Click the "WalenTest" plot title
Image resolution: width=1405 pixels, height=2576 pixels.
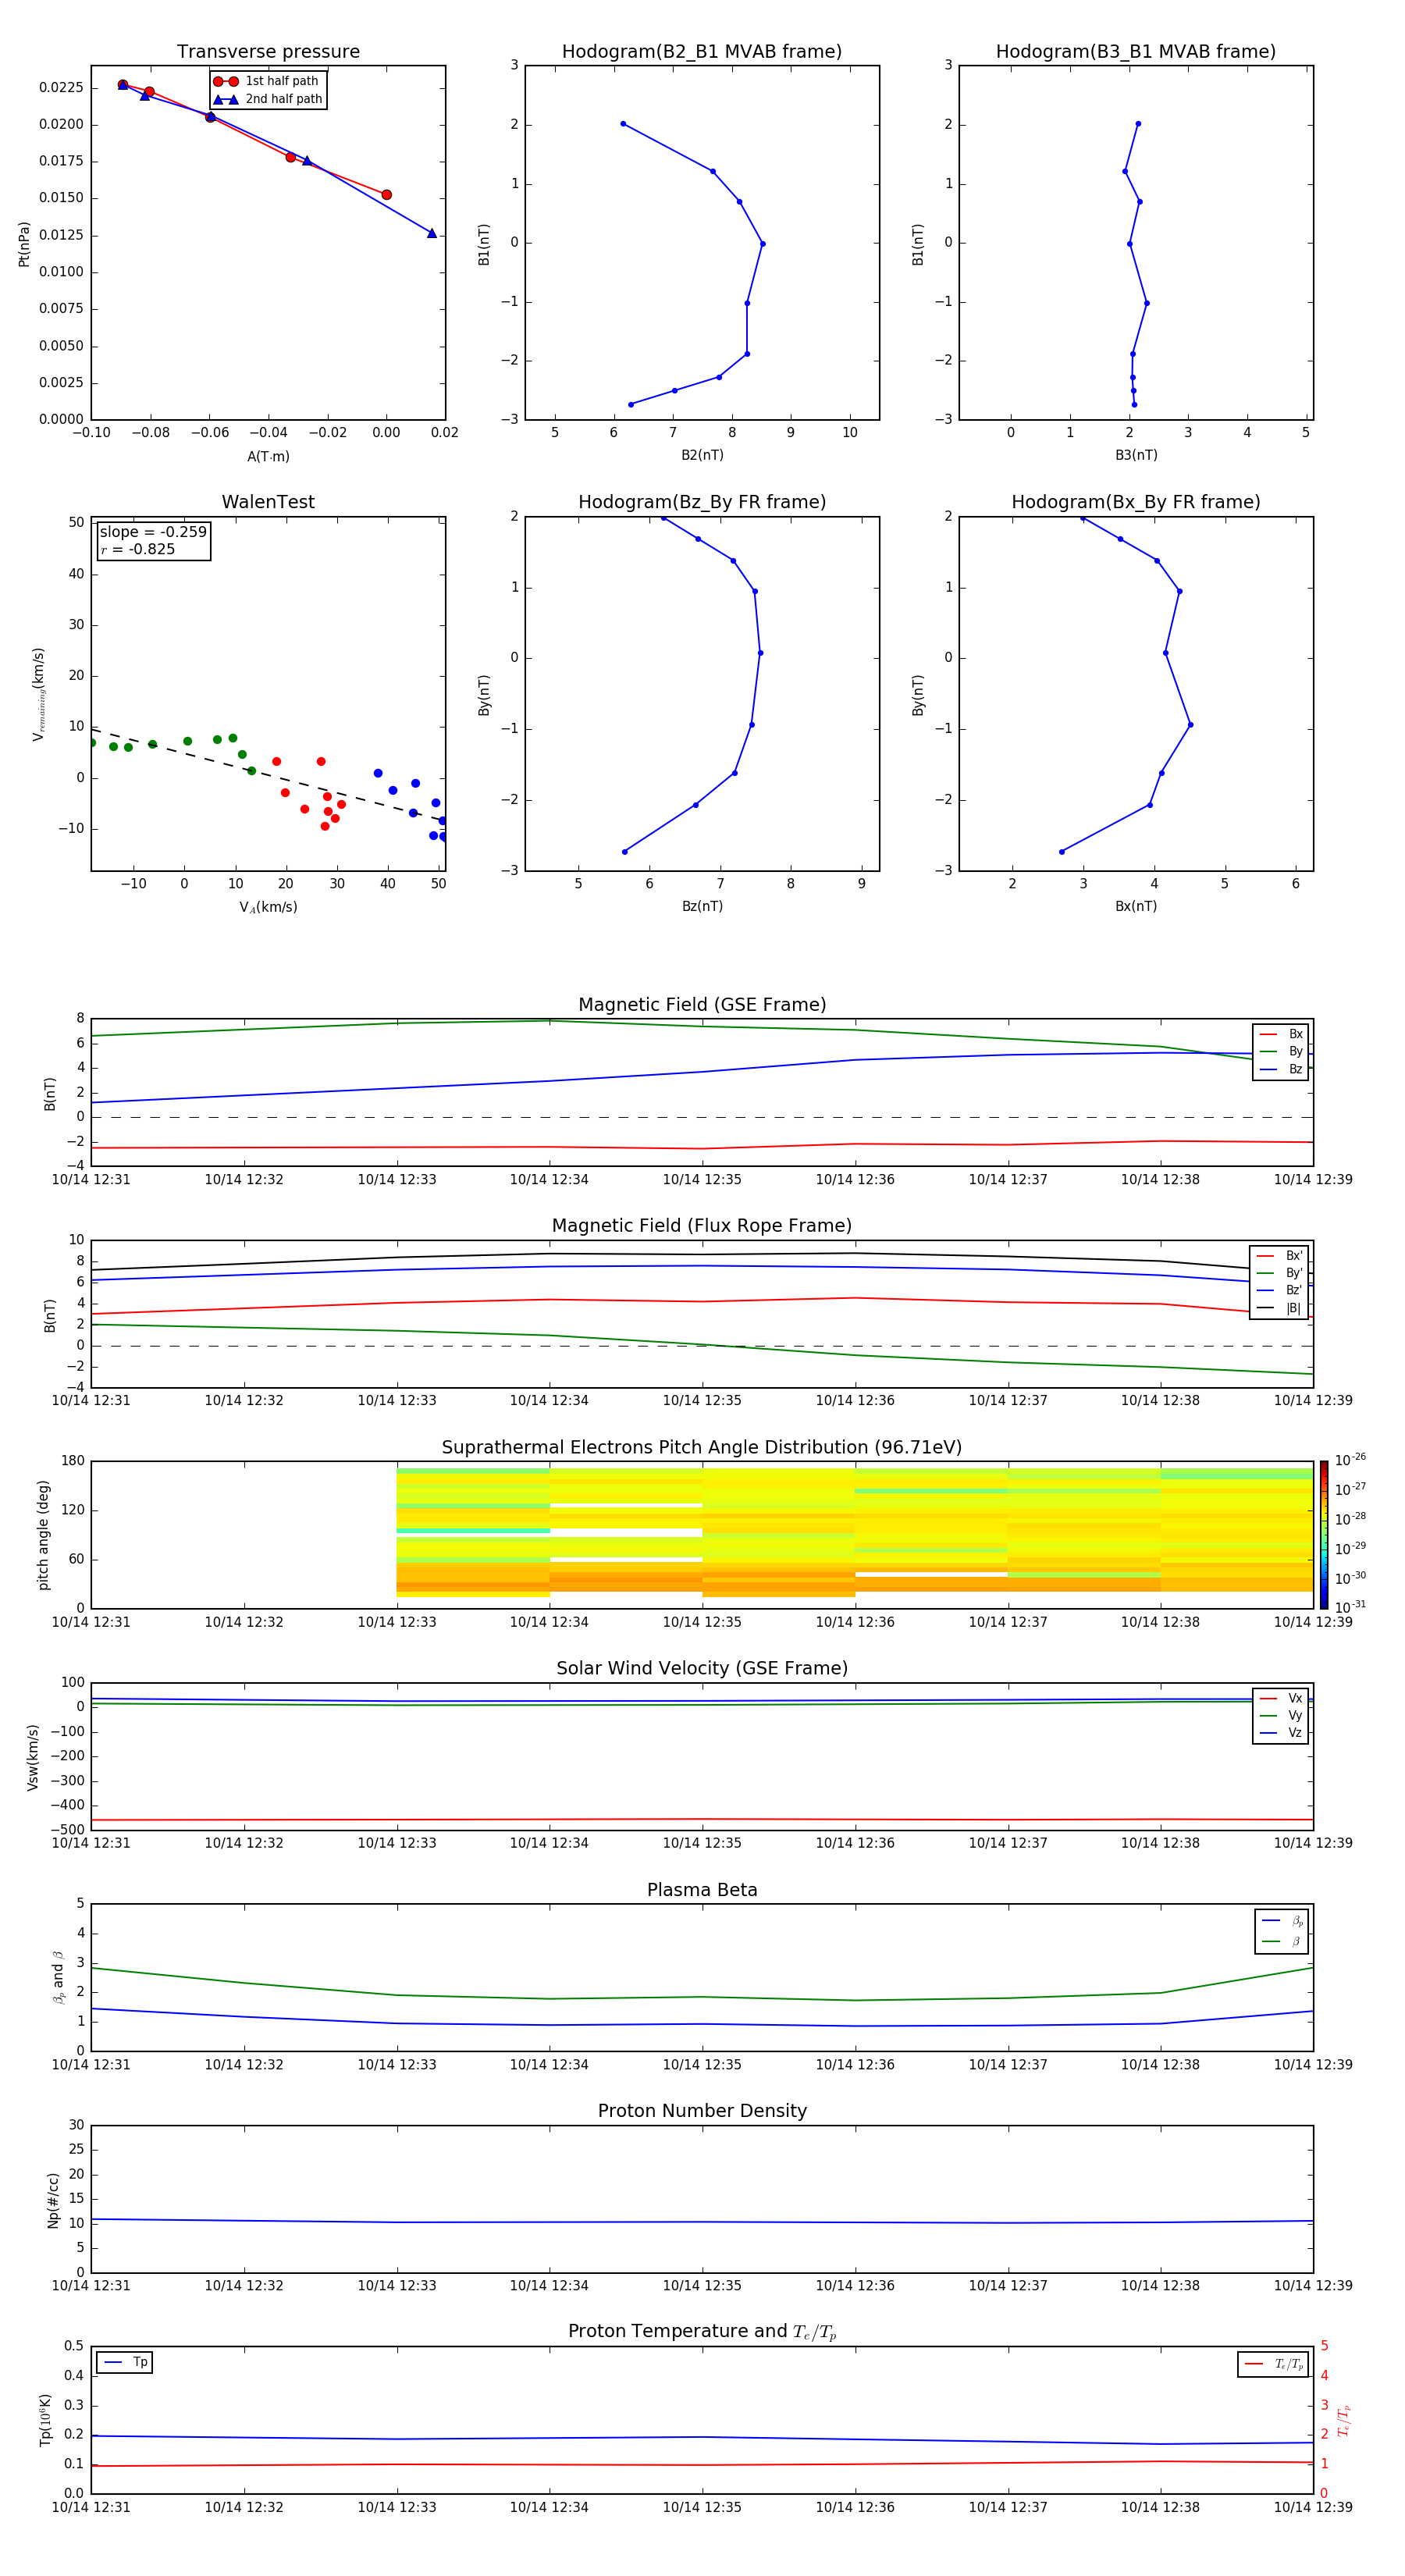[x=268, y=502]
